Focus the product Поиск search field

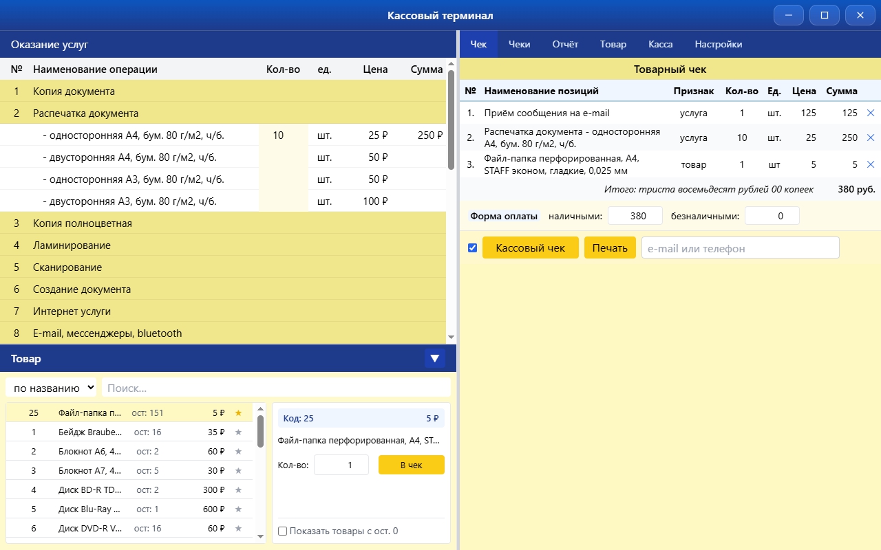pyautogui.click(x=276, y=388)
